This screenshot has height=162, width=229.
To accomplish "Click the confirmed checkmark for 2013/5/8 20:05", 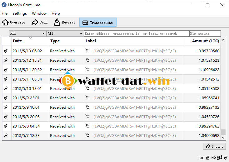I will (6, 117).
